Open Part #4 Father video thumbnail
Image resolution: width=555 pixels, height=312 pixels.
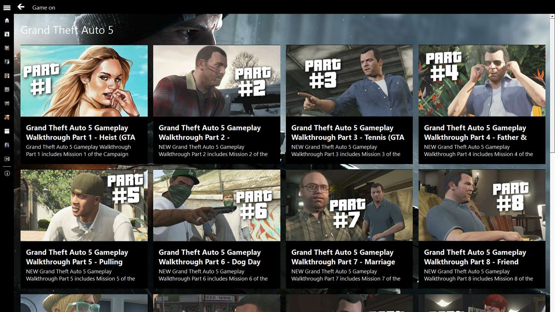[x=482, y=81]
